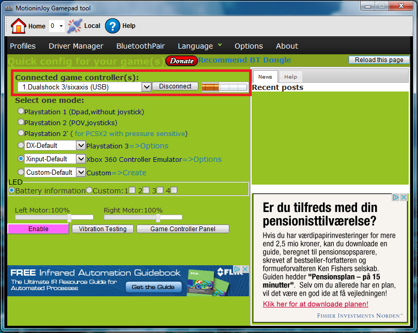The height and width of the screenshot is (333, 418).
Task: Open the Options menu
Action: pyautogui.click(x=249, y=46)
